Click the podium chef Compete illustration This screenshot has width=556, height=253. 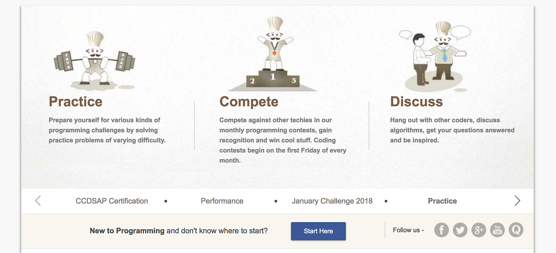(273, 54)
